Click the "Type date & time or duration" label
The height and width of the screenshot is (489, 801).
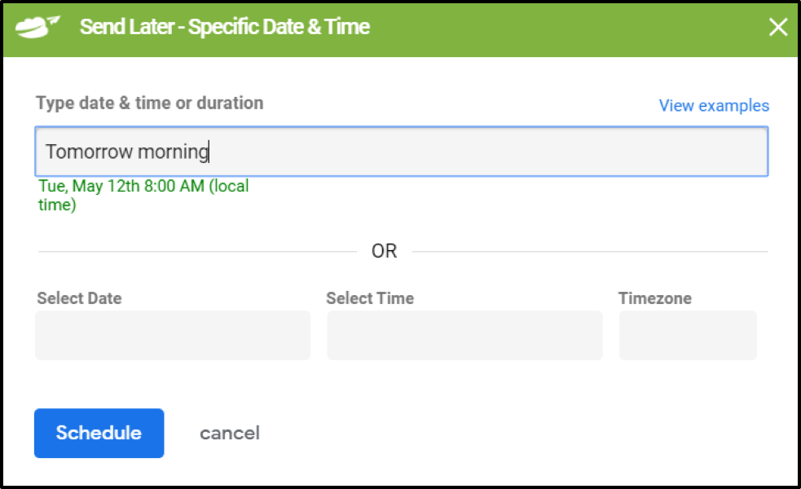click(149, 104)
